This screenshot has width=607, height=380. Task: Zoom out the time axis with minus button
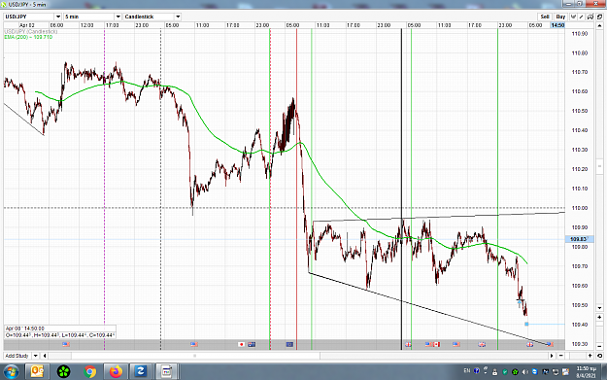[x=561, y=356]
